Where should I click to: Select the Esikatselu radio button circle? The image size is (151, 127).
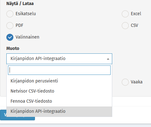click(x=10, y=14)
